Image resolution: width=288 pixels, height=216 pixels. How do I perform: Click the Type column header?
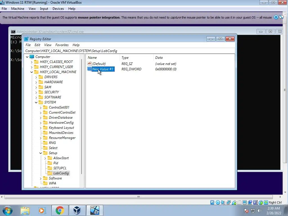click(136, 57)
